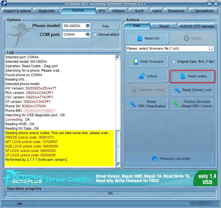Tick Original Sam. firm. (*.tar) checkbox

point(173,61)
